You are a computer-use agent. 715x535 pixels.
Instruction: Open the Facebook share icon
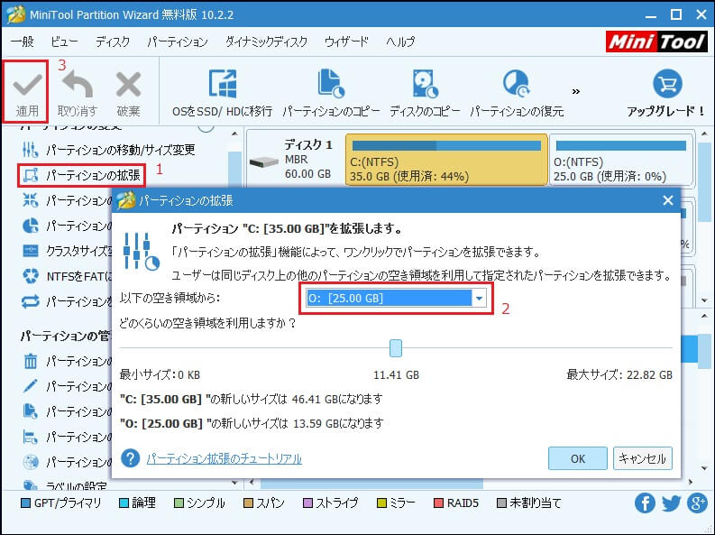click(645, 503)
